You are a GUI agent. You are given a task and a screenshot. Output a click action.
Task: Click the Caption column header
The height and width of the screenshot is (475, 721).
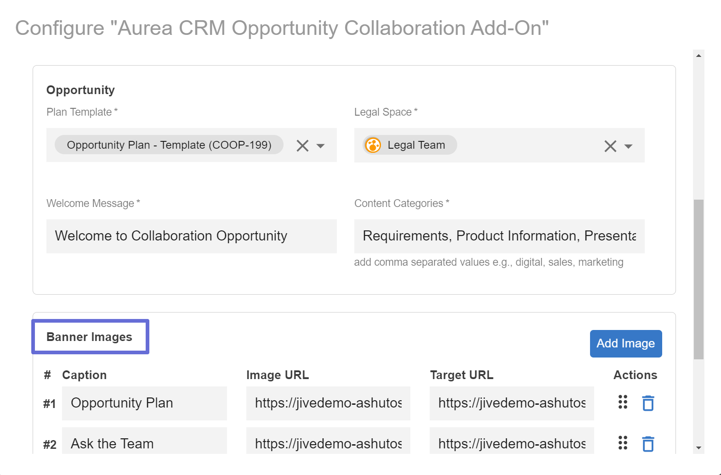click(x=84, y=375)
